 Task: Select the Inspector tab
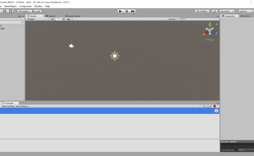[x=229, y=16]
